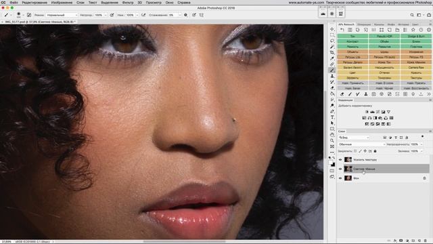
Task: Open layer opacity 100% dropdown
Action: pos(421,144)
